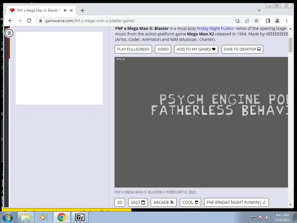The width and height of the screenshot is (297, 223).
Task: Bookmark this page with the star icon
Action: (256, 21)
